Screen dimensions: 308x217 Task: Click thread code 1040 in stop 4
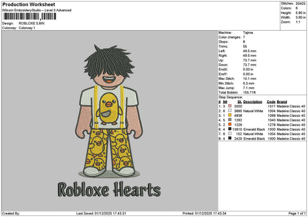click(x=272, y=120)
